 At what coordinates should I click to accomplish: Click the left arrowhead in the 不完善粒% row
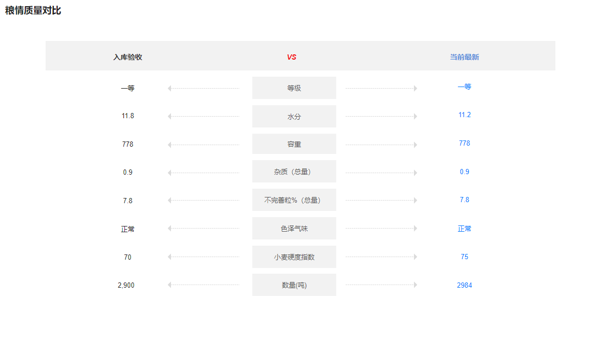169,201
